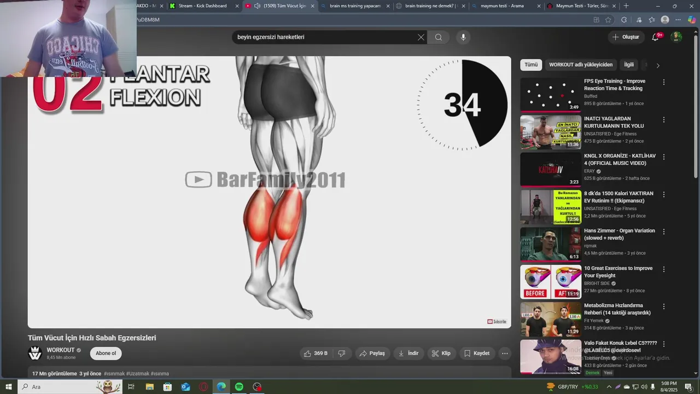Open a new browser tab

pyautogui.click(x=626, y=6)
